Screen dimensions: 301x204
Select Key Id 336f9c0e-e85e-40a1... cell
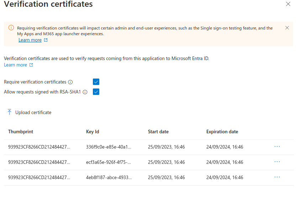click(109, 147)
